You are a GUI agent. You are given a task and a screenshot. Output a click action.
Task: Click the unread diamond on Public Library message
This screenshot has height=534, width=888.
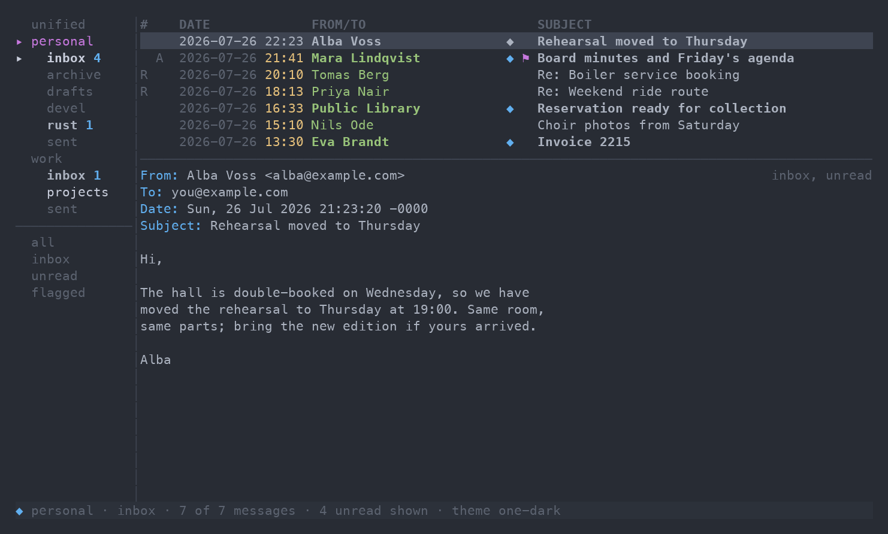pos(510,108)
